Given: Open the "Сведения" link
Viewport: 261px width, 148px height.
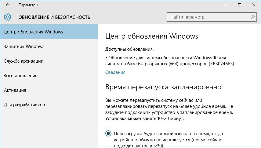Looking at the screenshot, I should coord(115,72).
